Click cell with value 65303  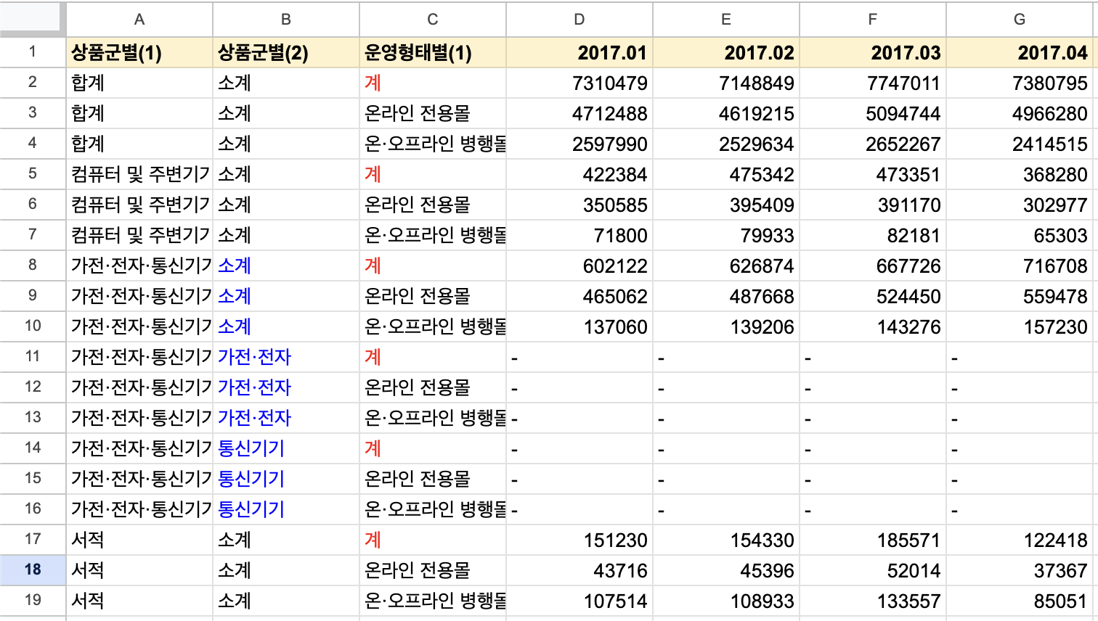1020,235
